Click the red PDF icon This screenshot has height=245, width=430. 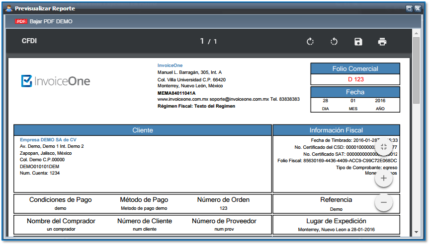(x=21, y=21)
